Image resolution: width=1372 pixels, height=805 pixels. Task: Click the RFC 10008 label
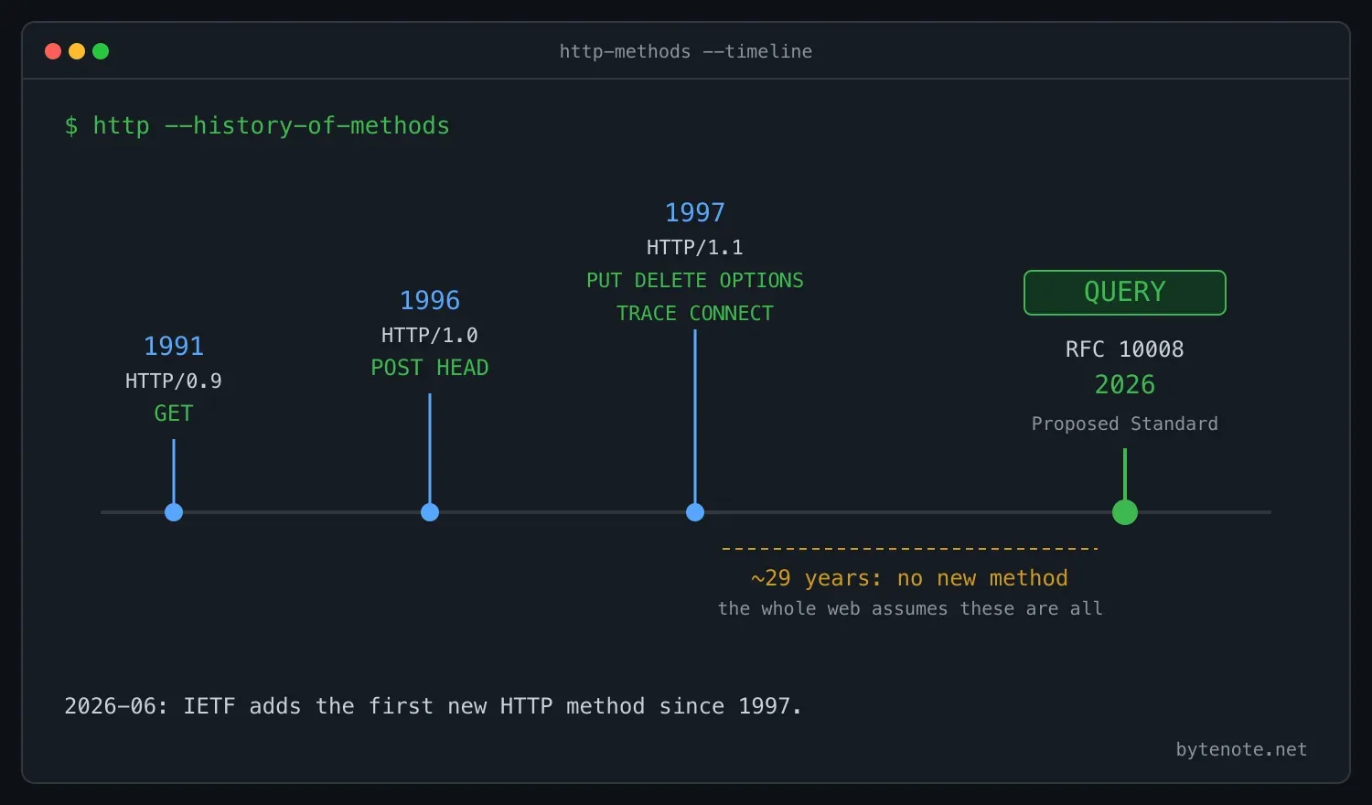[x=1125, y=349]
